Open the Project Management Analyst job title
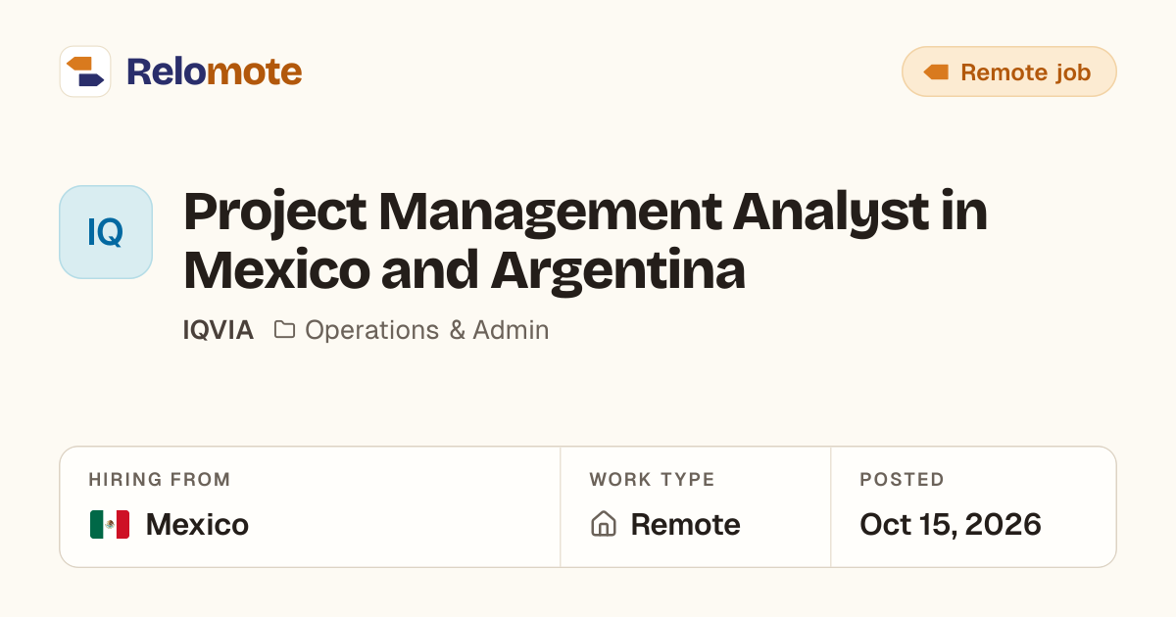 tap(585, 241)
